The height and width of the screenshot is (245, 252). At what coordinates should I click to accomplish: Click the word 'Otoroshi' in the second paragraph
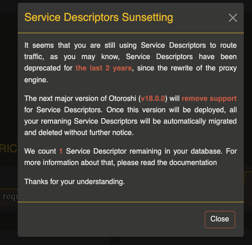(122, 99)
